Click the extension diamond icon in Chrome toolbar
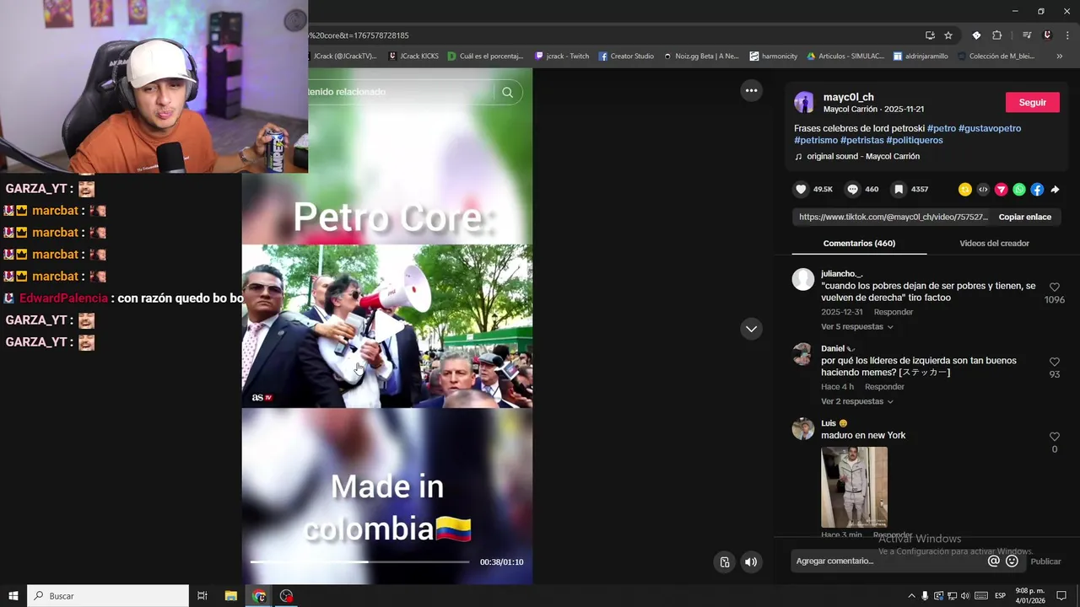The height and width of the screenshot is (607, 1080). [976, 35]
